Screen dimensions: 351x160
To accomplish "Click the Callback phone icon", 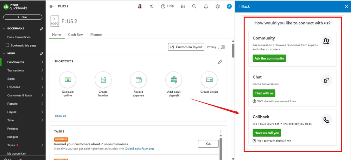I will pyautogui.click(x=326, y=120).
